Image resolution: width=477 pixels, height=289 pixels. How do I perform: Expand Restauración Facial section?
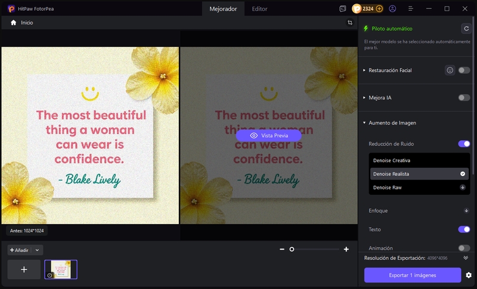[364, 70]
